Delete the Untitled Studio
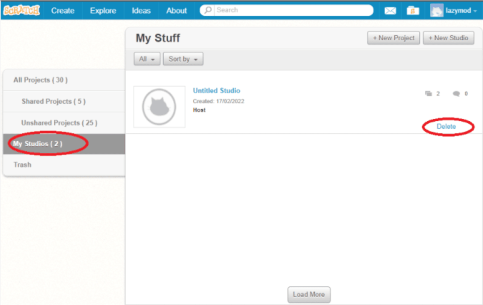 [447, 127]
